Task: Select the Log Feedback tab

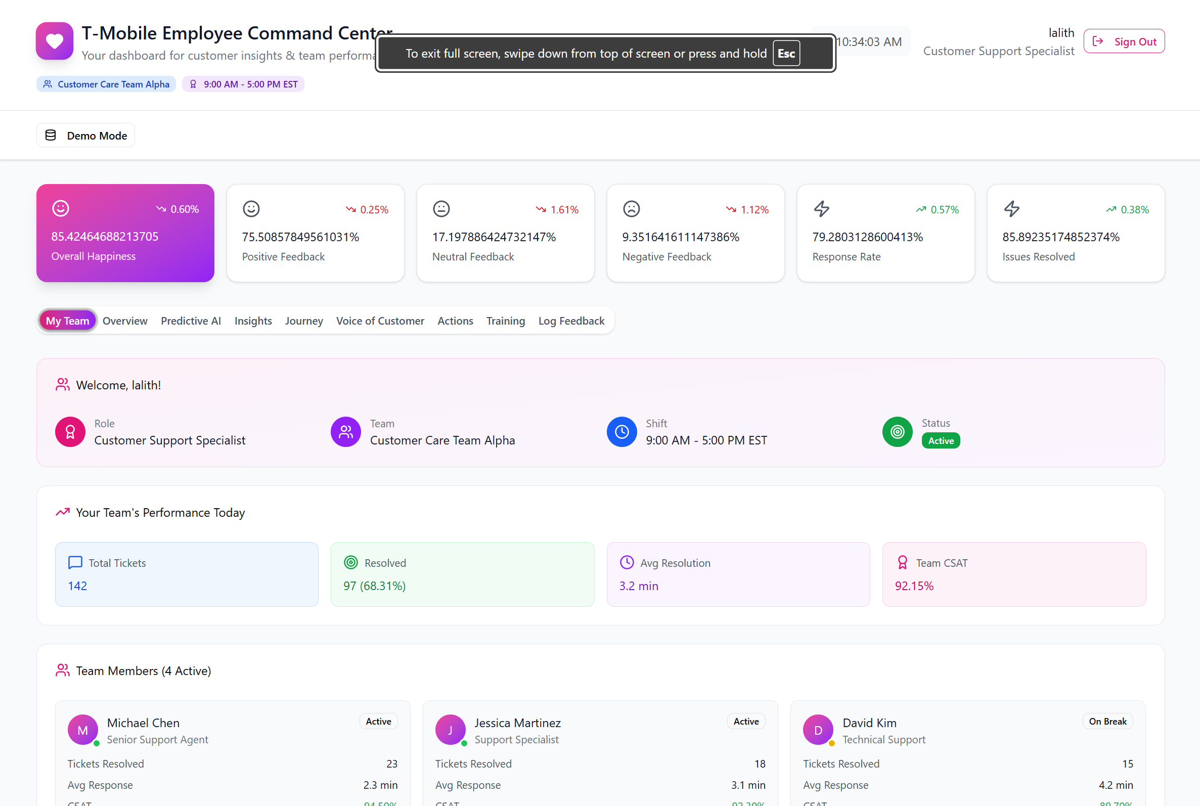Action: point(571,321)
